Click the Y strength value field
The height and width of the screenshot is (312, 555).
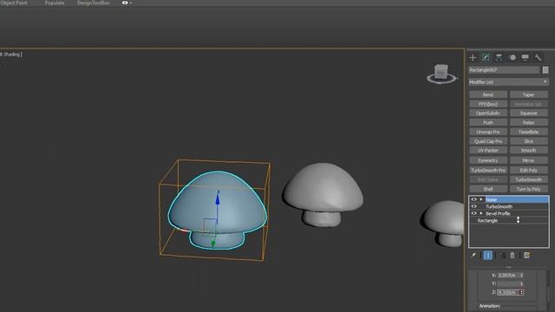point(508,283)
